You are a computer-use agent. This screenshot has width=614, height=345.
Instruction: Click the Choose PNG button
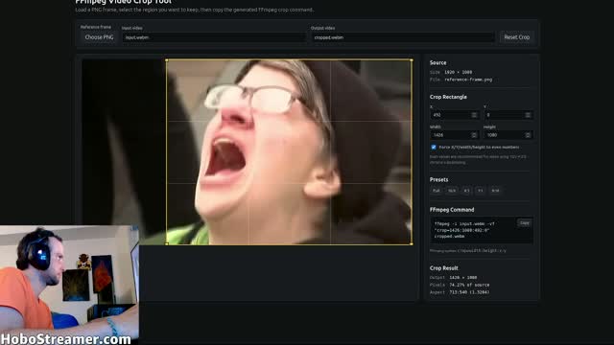coord(99,37)
